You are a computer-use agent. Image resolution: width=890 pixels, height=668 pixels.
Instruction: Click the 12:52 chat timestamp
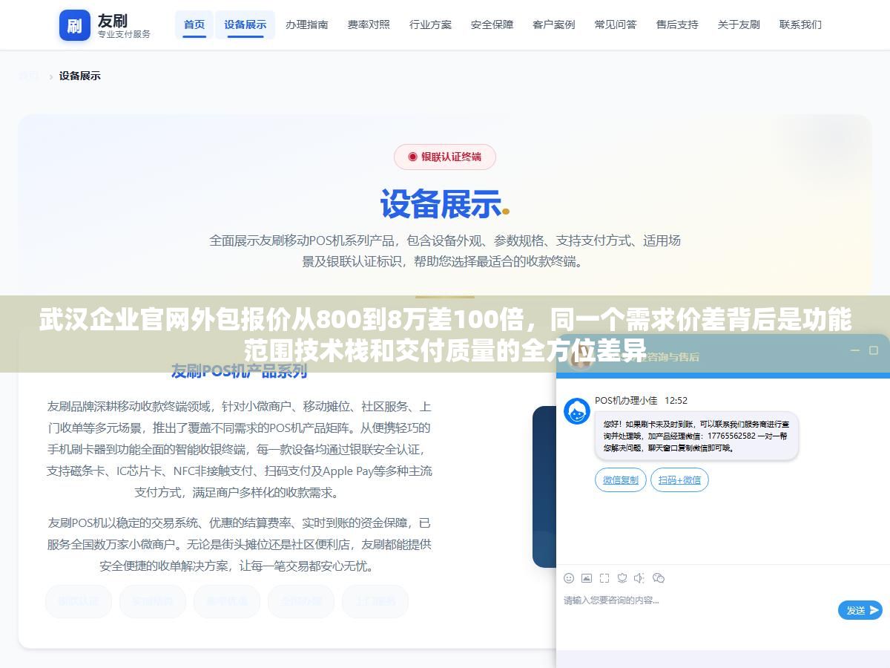(x=676, y=401)
